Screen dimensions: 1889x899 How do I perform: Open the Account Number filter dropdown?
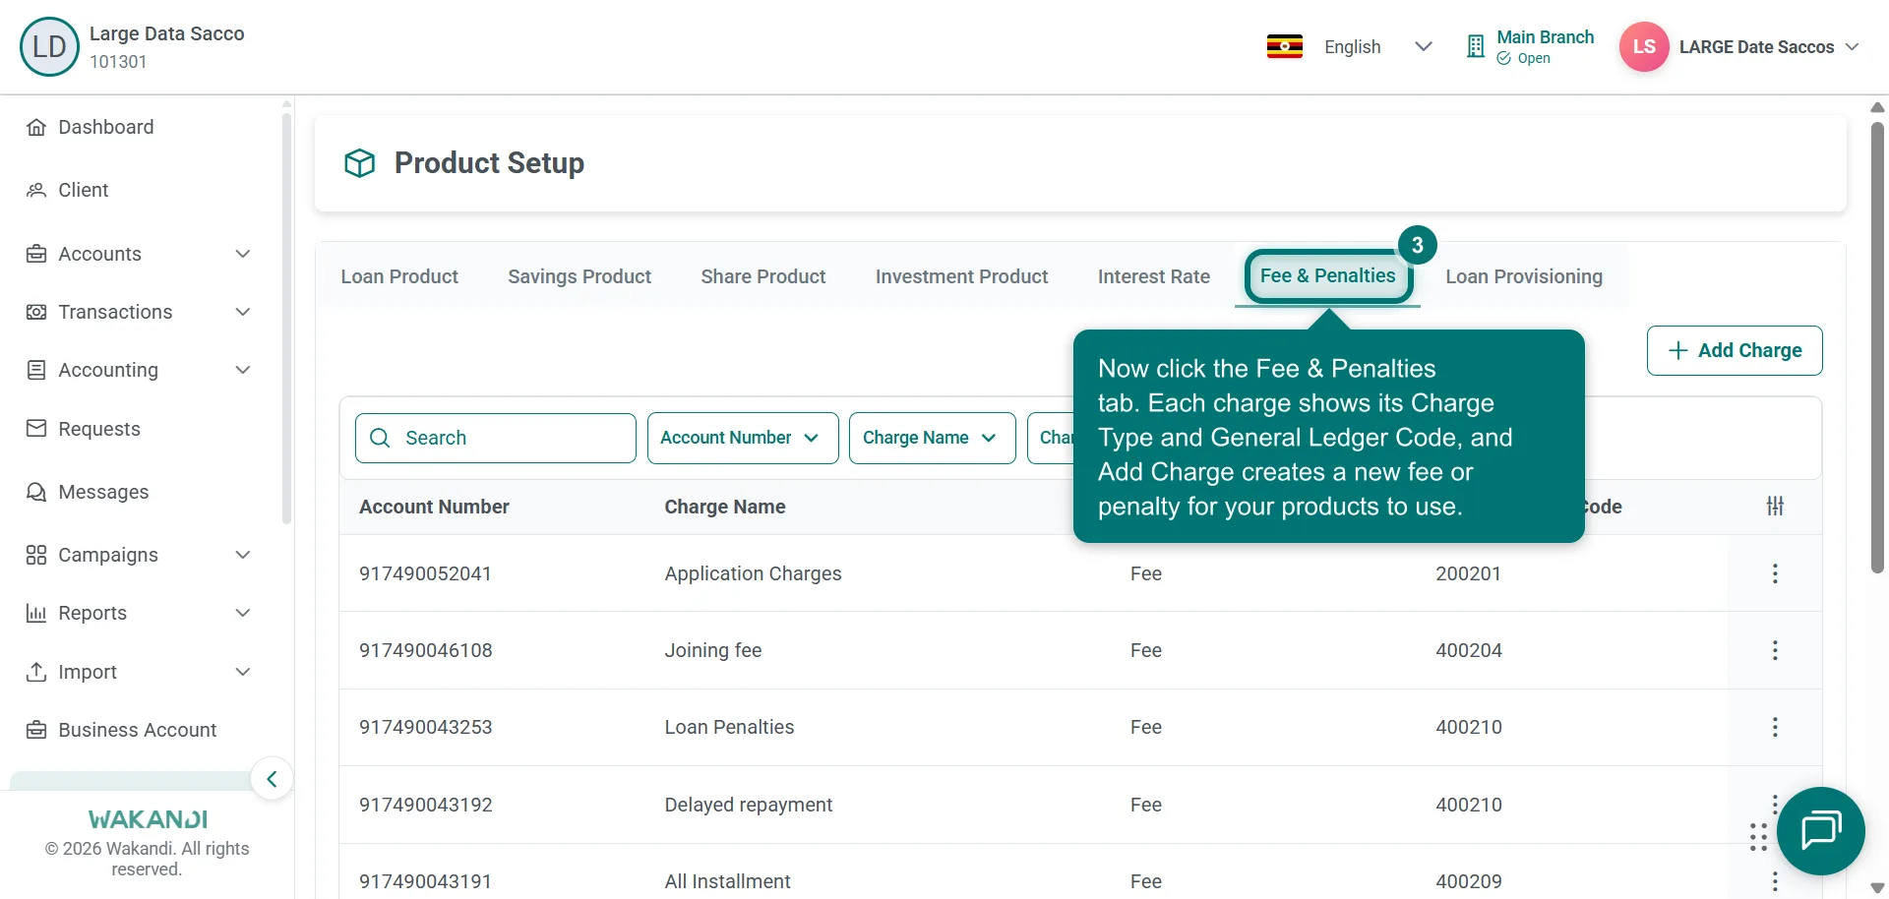[743, 438]
